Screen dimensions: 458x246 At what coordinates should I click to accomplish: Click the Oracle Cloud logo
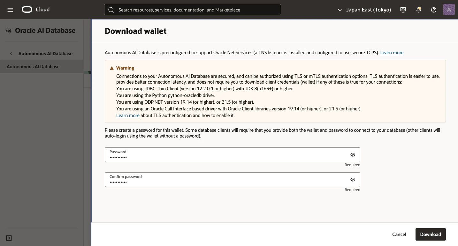[36, 10]
